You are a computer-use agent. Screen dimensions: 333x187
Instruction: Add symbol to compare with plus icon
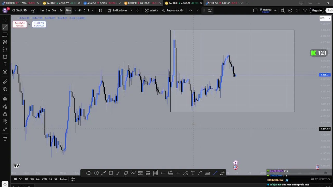[33, 10]
